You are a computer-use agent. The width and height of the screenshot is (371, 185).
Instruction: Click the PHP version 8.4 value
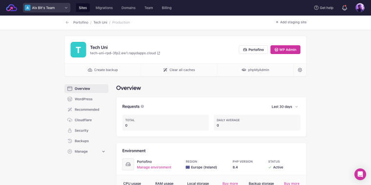[x=235, y=167]
